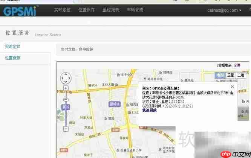Click the 位置 address text in popup
This screenshot has width=251, height=158.
pos(188,95)
